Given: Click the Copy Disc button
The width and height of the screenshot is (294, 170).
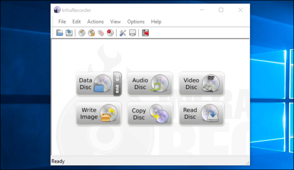Looking at the screenshot, I should pyautogui.click(x=150, y=113).
